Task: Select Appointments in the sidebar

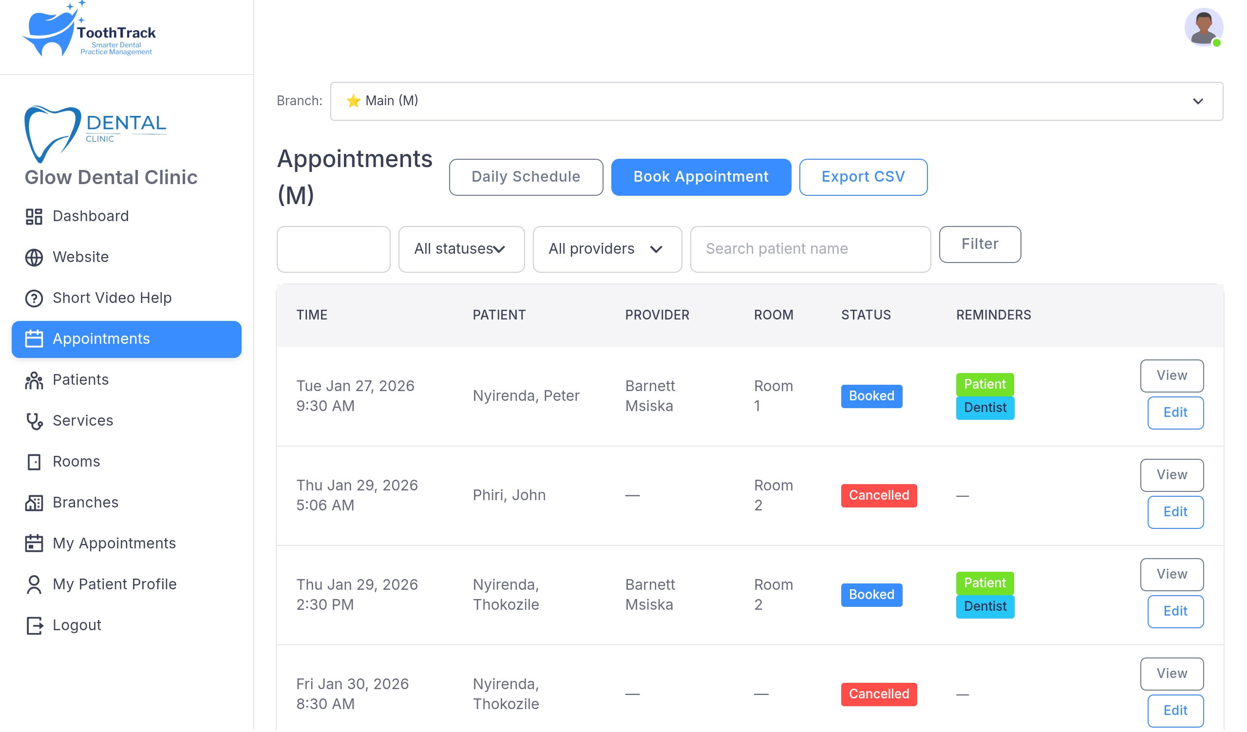Action: point(127,340)
